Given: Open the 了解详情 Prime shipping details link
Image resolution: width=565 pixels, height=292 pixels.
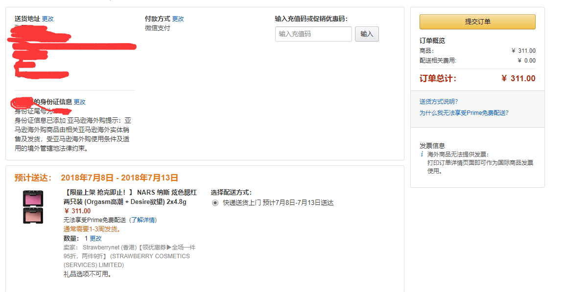Looking at the screenshot, I should point(143,220).
